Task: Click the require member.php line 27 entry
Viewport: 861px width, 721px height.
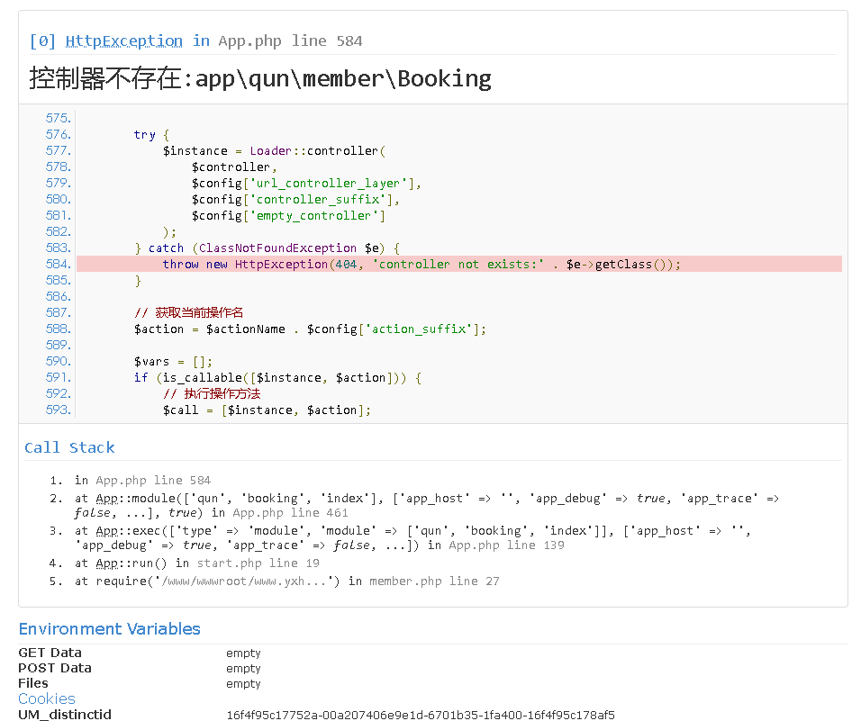Action: point(286,581)
